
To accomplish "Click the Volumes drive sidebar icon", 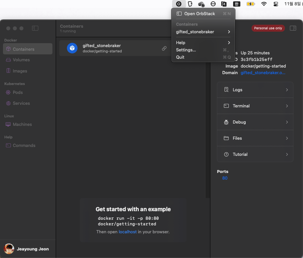I will point(8,60).
